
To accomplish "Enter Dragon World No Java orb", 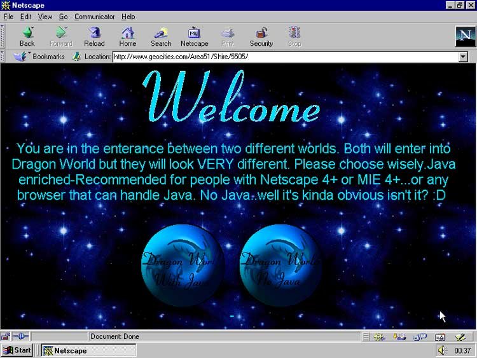I will 280,266.
